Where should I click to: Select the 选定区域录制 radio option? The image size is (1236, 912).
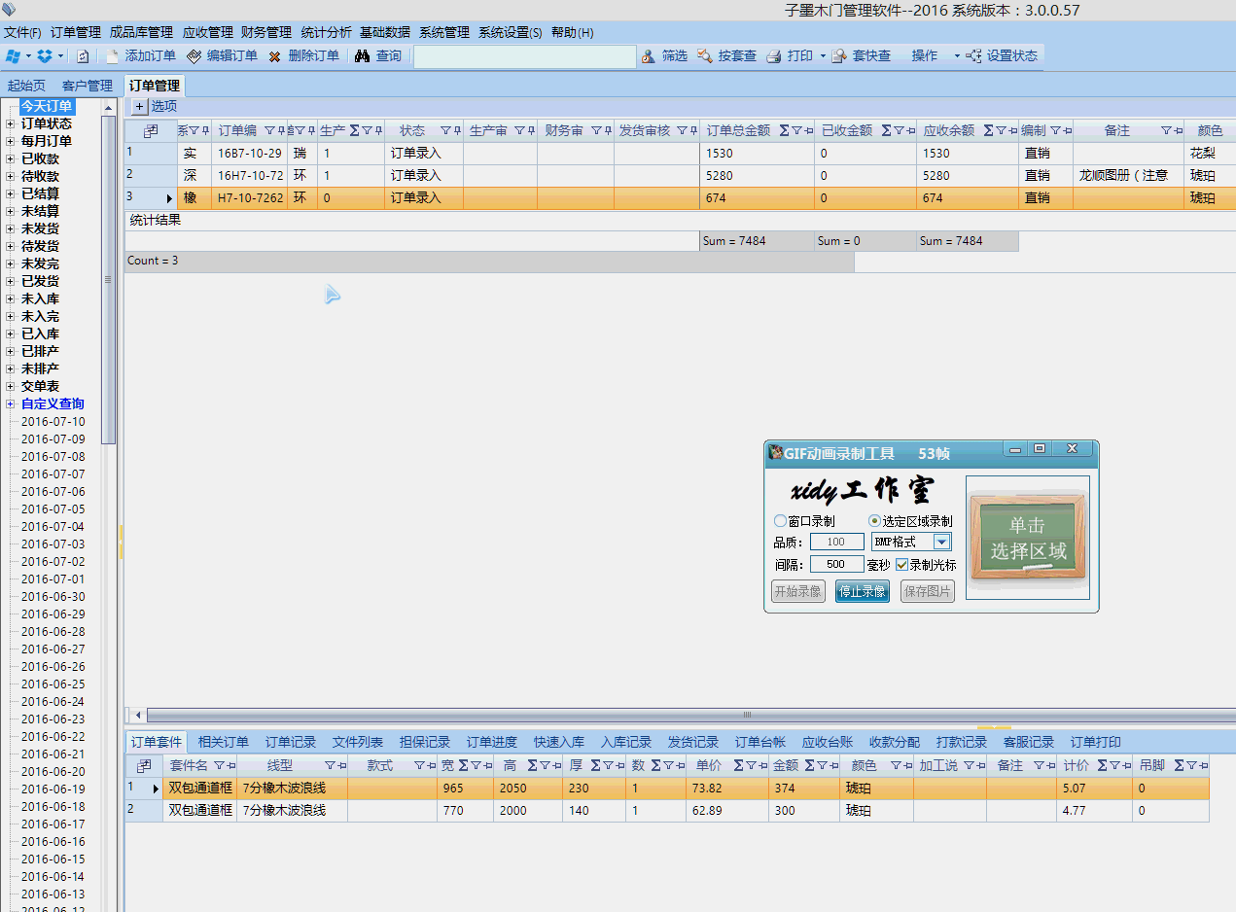[x=874, y=521]
